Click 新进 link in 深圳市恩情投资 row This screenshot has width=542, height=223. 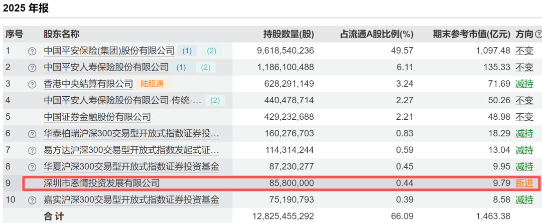(524, 183)
